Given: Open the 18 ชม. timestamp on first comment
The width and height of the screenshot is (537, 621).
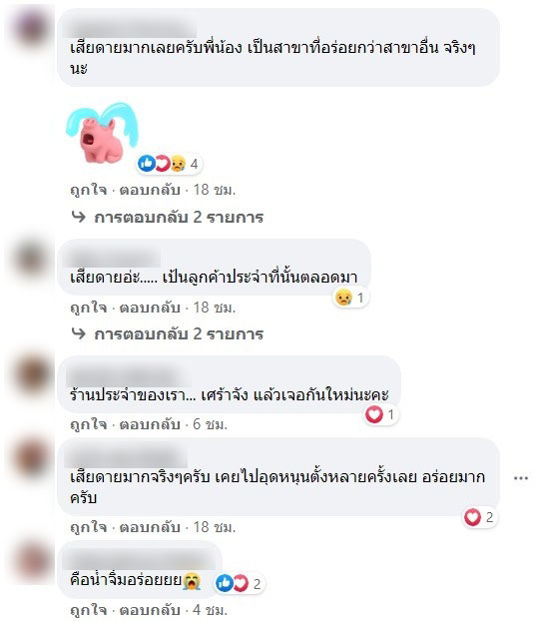Looking at the screenshot, I should click(x=215, y=190).
